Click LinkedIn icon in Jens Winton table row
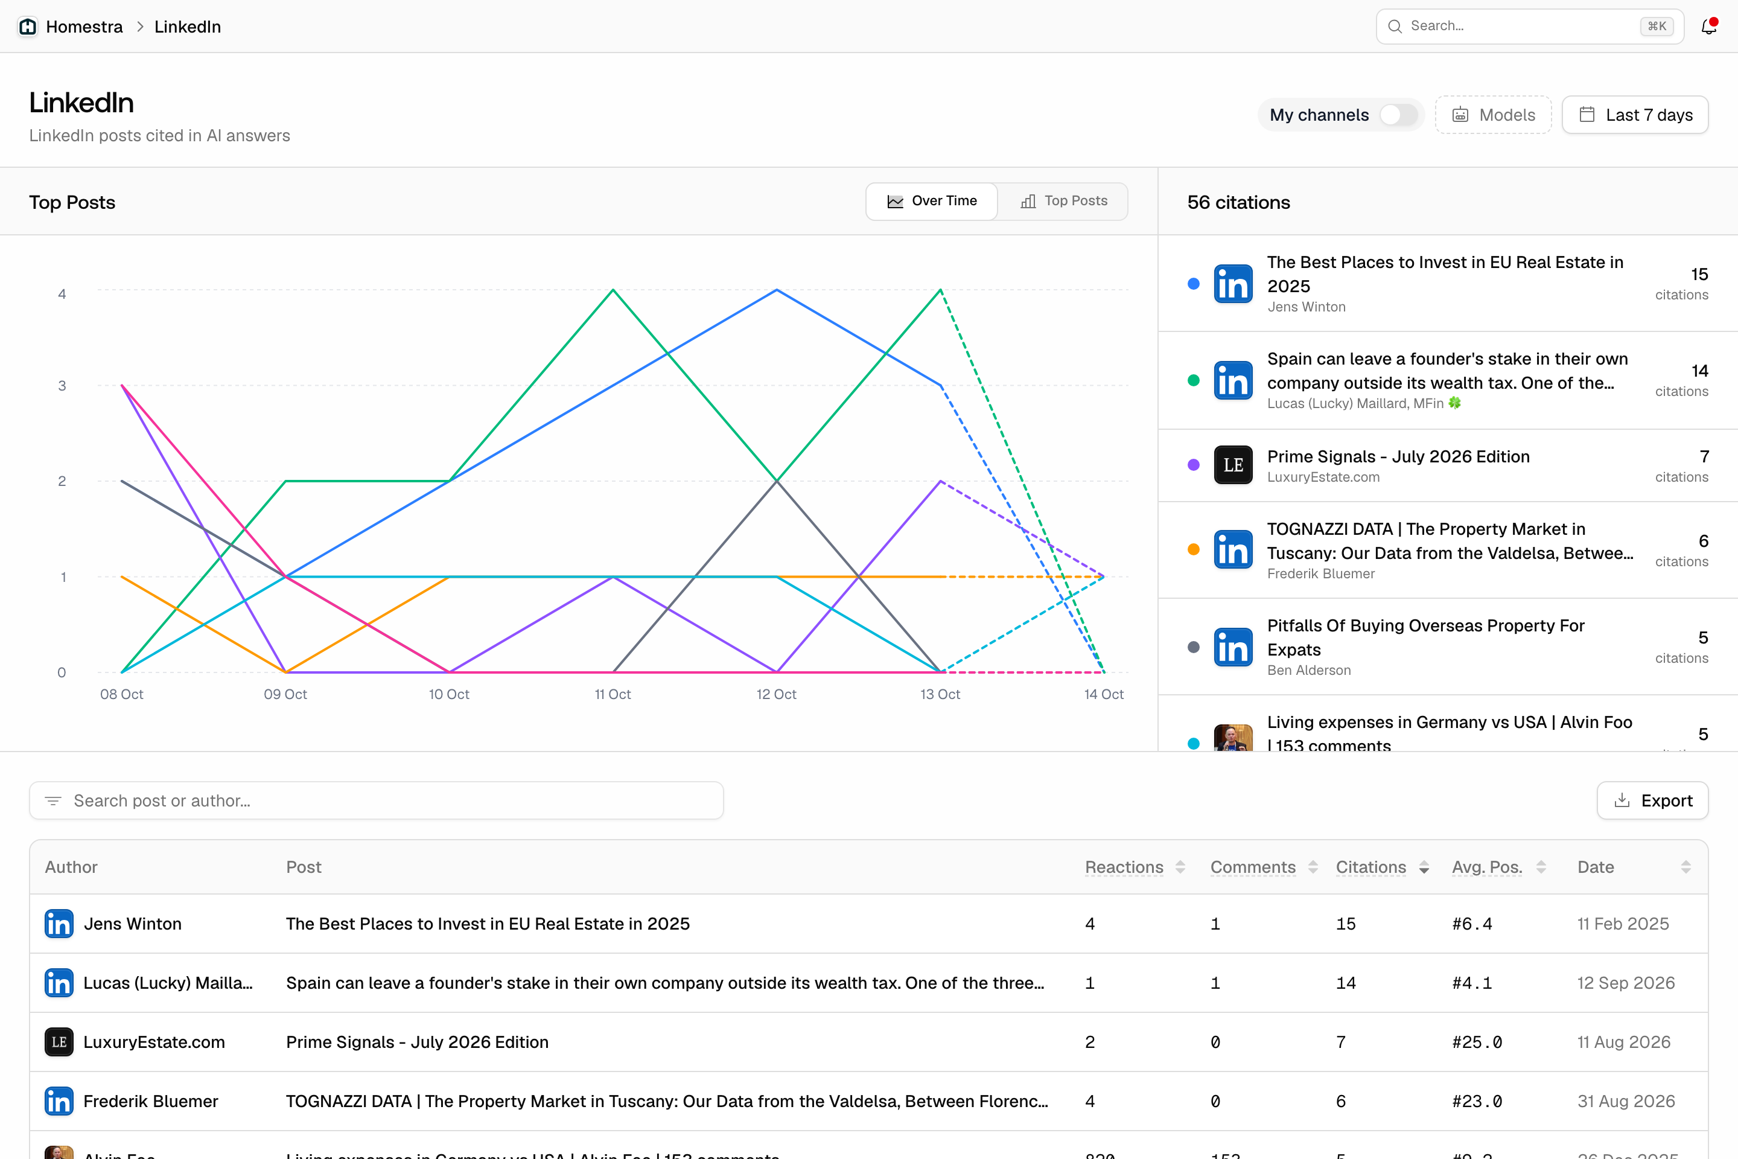 tap(59, 924)
